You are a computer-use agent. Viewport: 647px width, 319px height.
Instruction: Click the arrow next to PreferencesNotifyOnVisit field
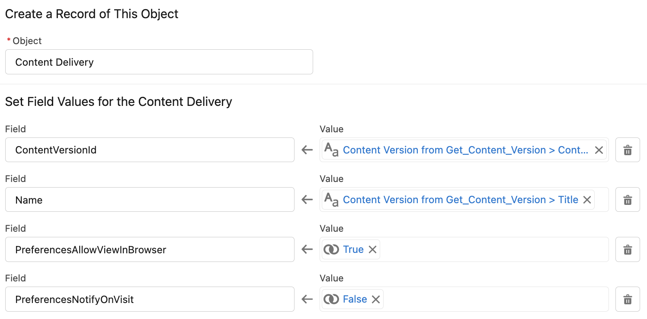click(x=307, y=299)
